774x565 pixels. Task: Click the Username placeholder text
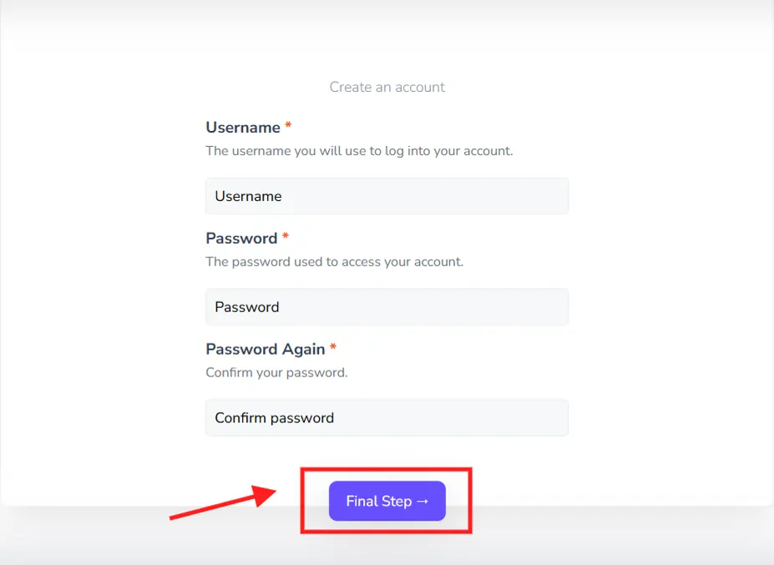click(x=248, y=195)
